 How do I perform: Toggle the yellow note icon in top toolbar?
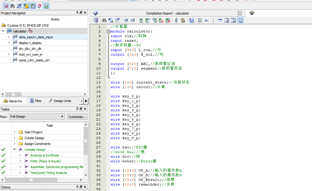[26, 6]
